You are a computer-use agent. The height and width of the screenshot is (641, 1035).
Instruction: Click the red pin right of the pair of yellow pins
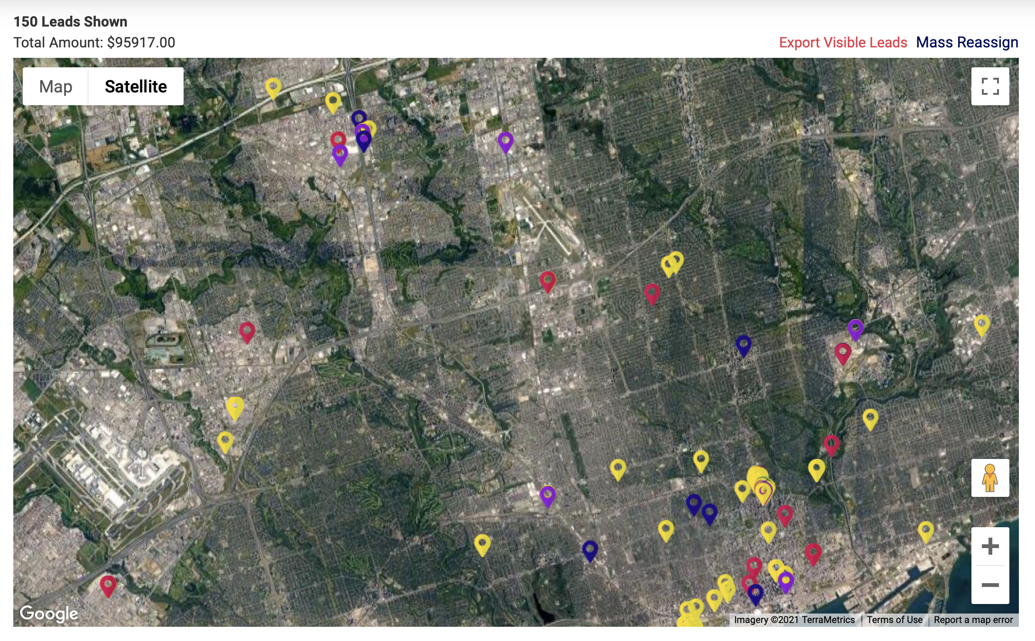tap(652, 294)
